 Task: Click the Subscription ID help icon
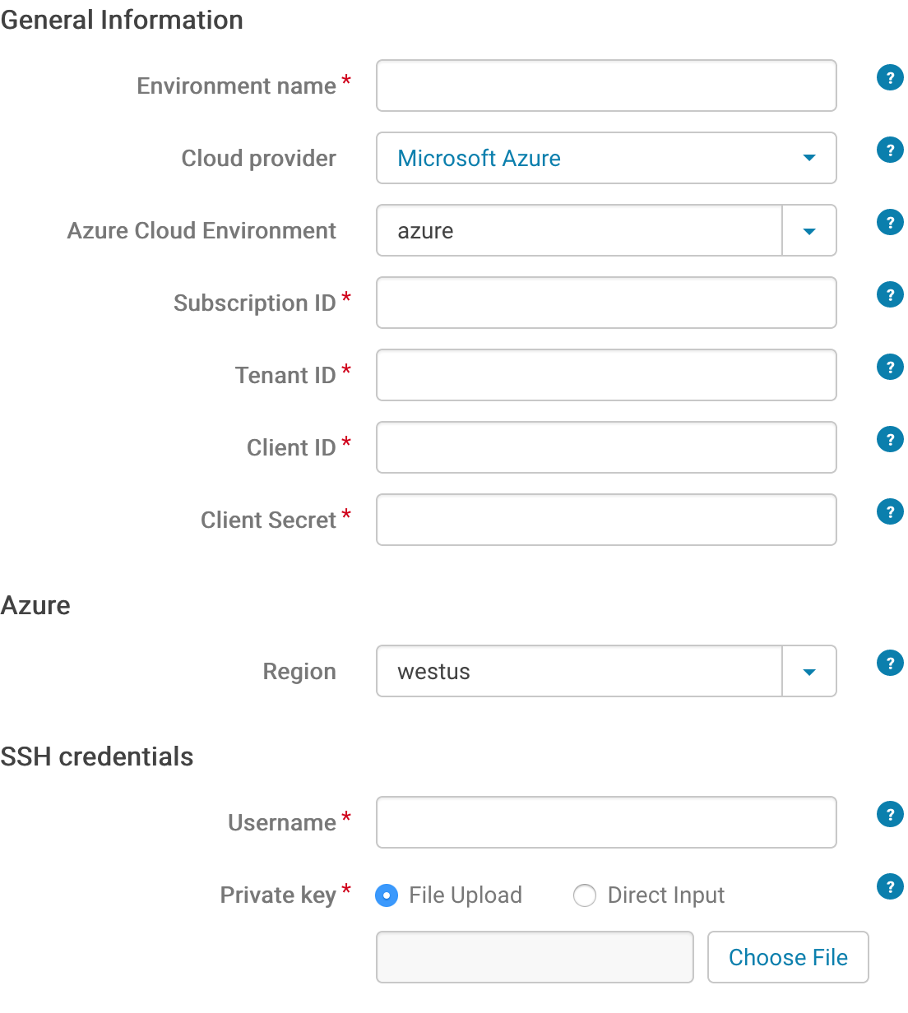click(x=890, y=295)
